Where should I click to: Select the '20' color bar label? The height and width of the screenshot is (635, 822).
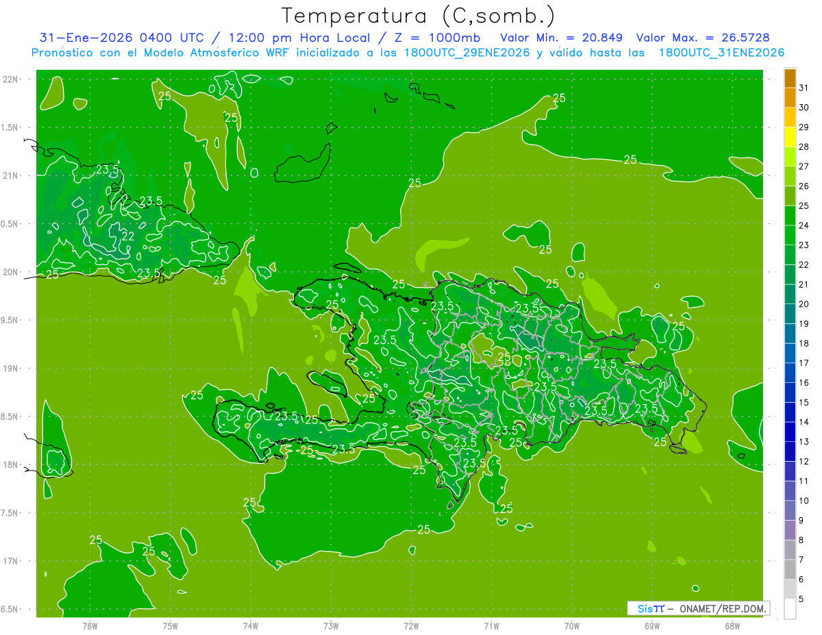click(x=804, y=304)
